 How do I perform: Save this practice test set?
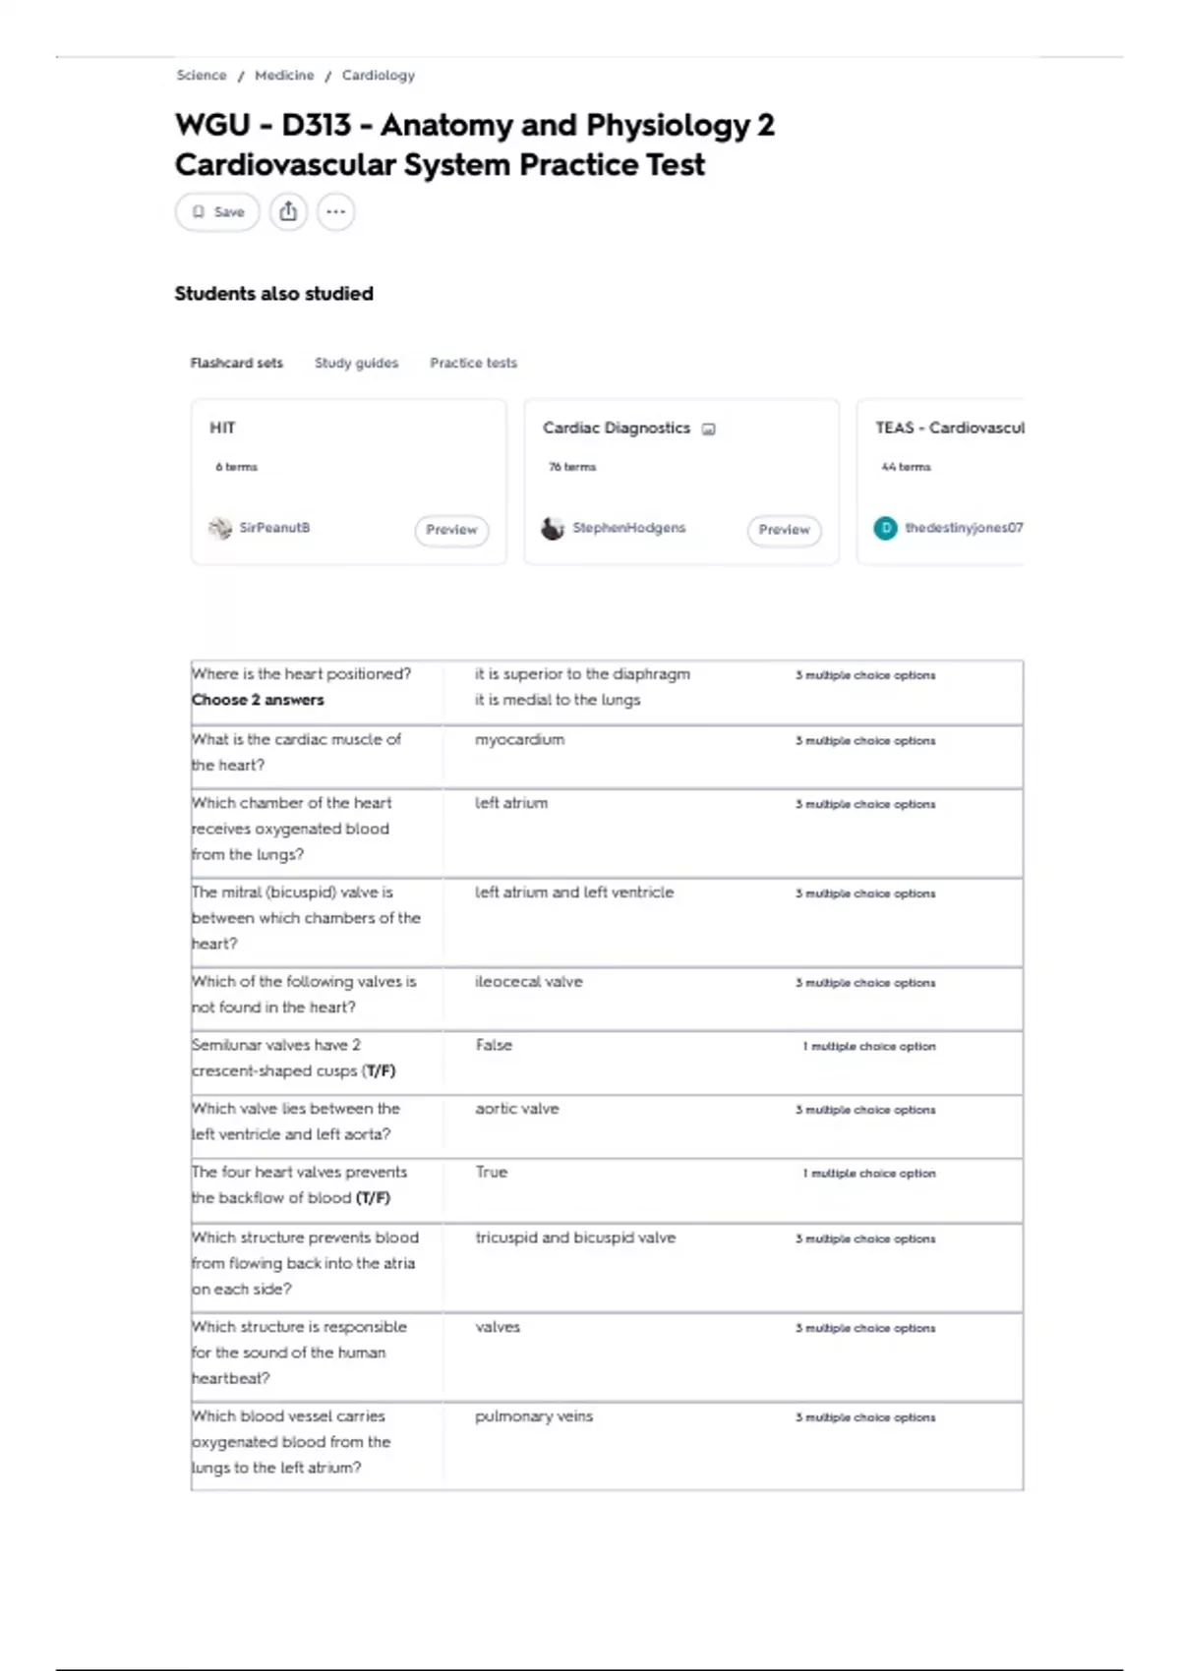(217, 211)
